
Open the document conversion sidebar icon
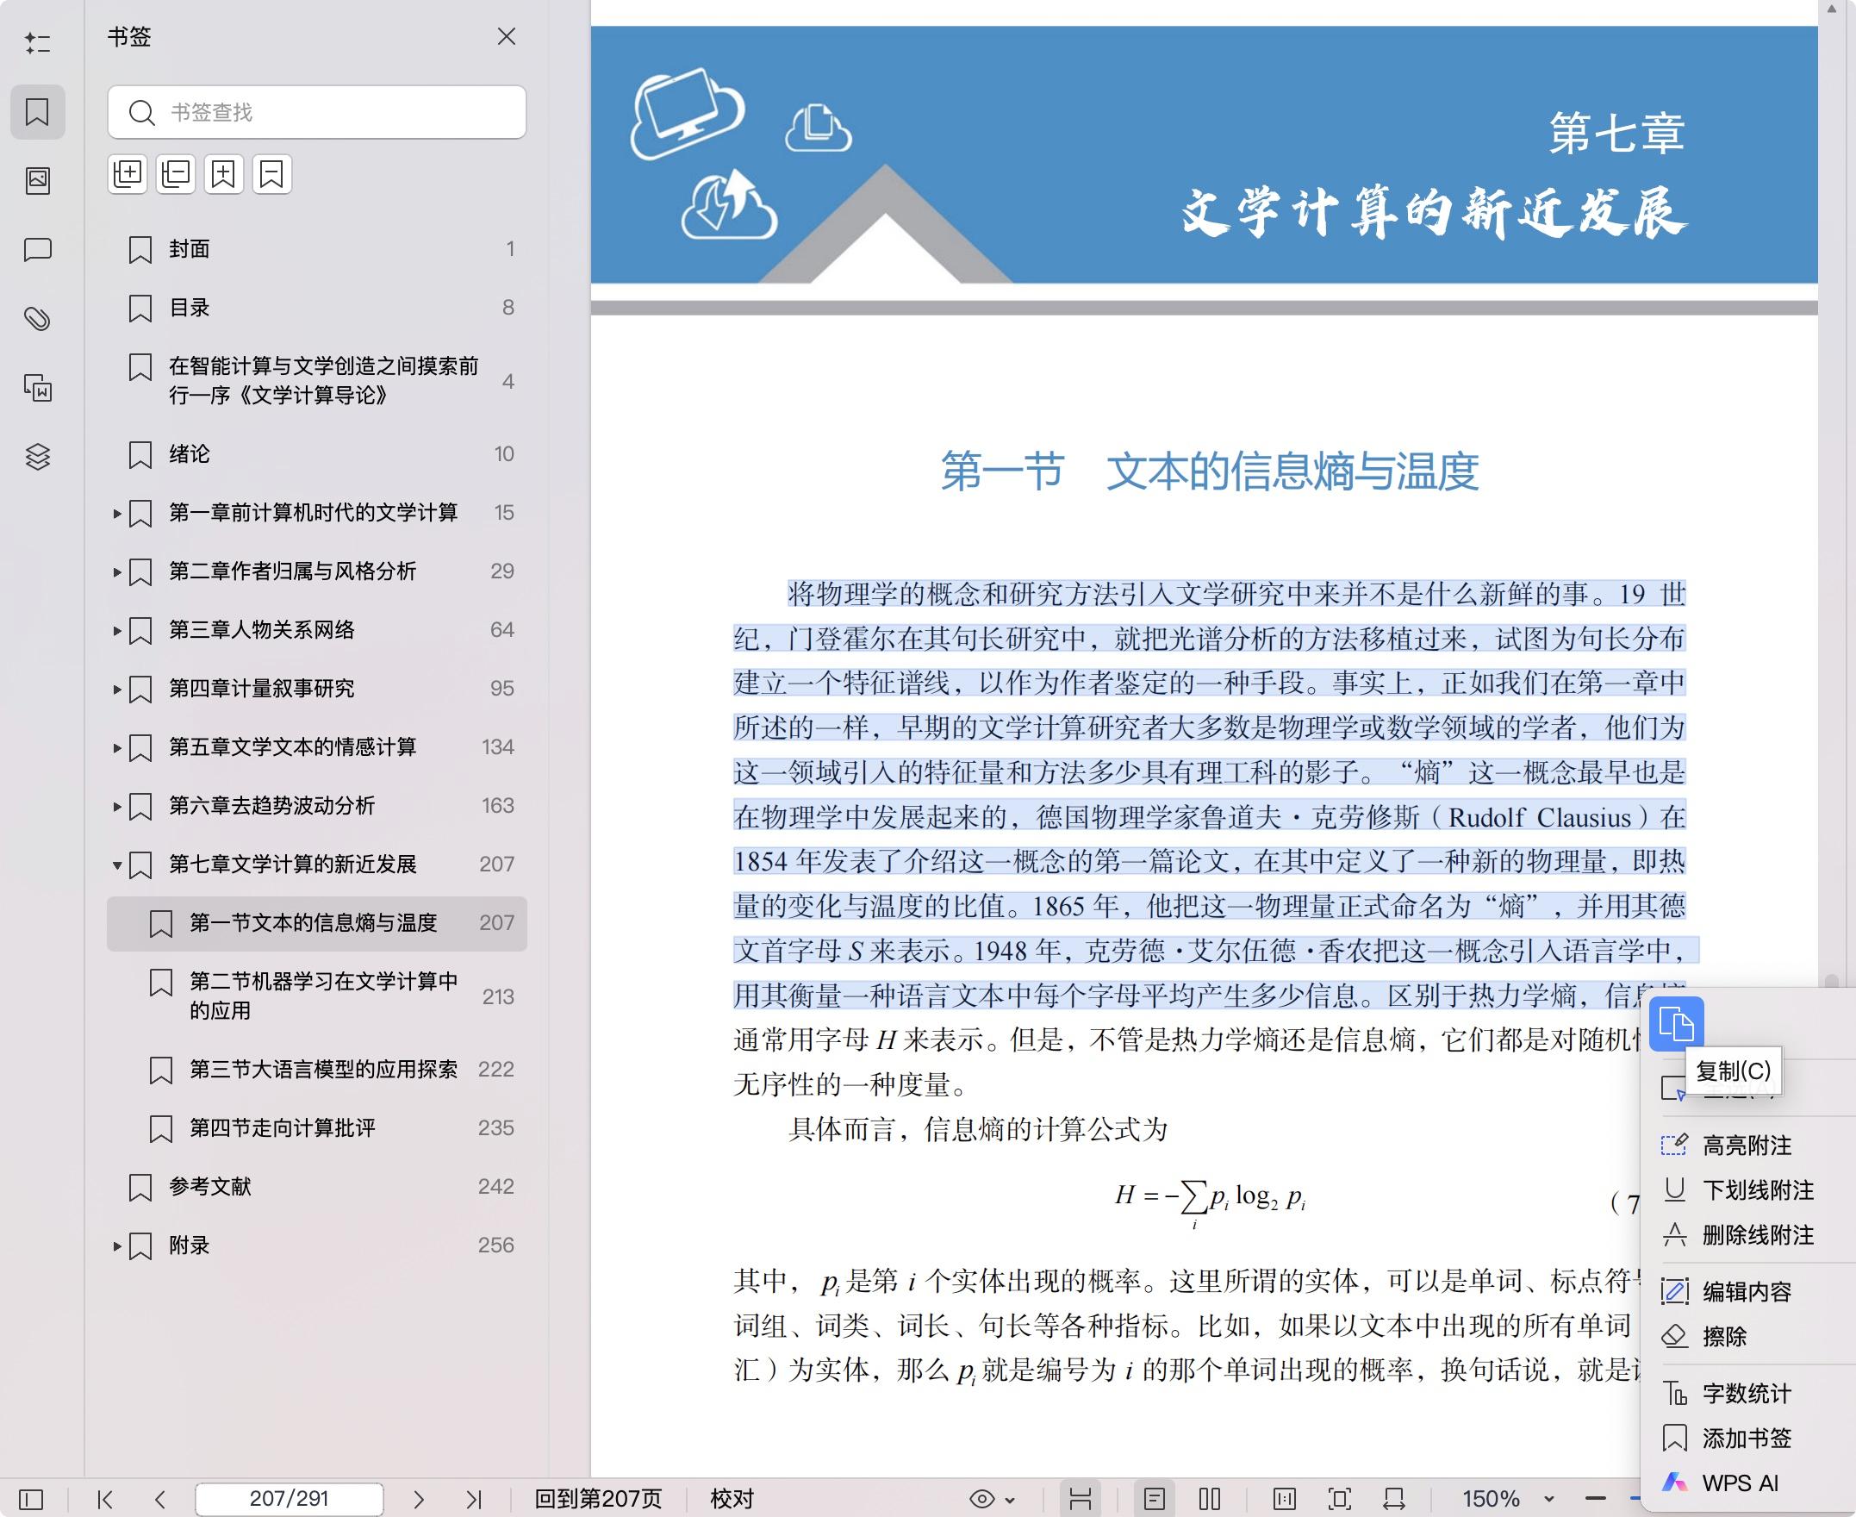[38, 388]
